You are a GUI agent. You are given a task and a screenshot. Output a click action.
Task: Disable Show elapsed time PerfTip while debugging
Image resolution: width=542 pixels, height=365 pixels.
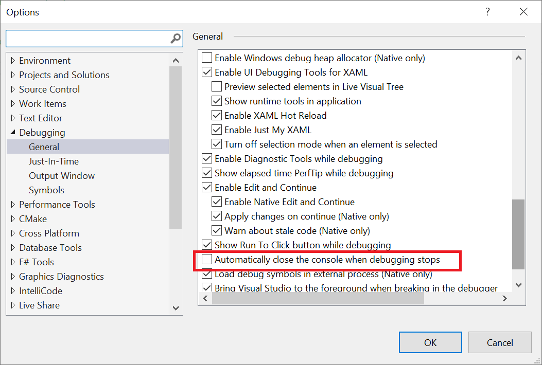click(x=206, y=173)
